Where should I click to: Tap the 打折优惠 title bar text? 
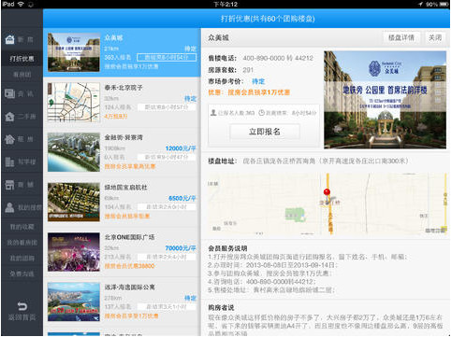(x=268, y=19)
